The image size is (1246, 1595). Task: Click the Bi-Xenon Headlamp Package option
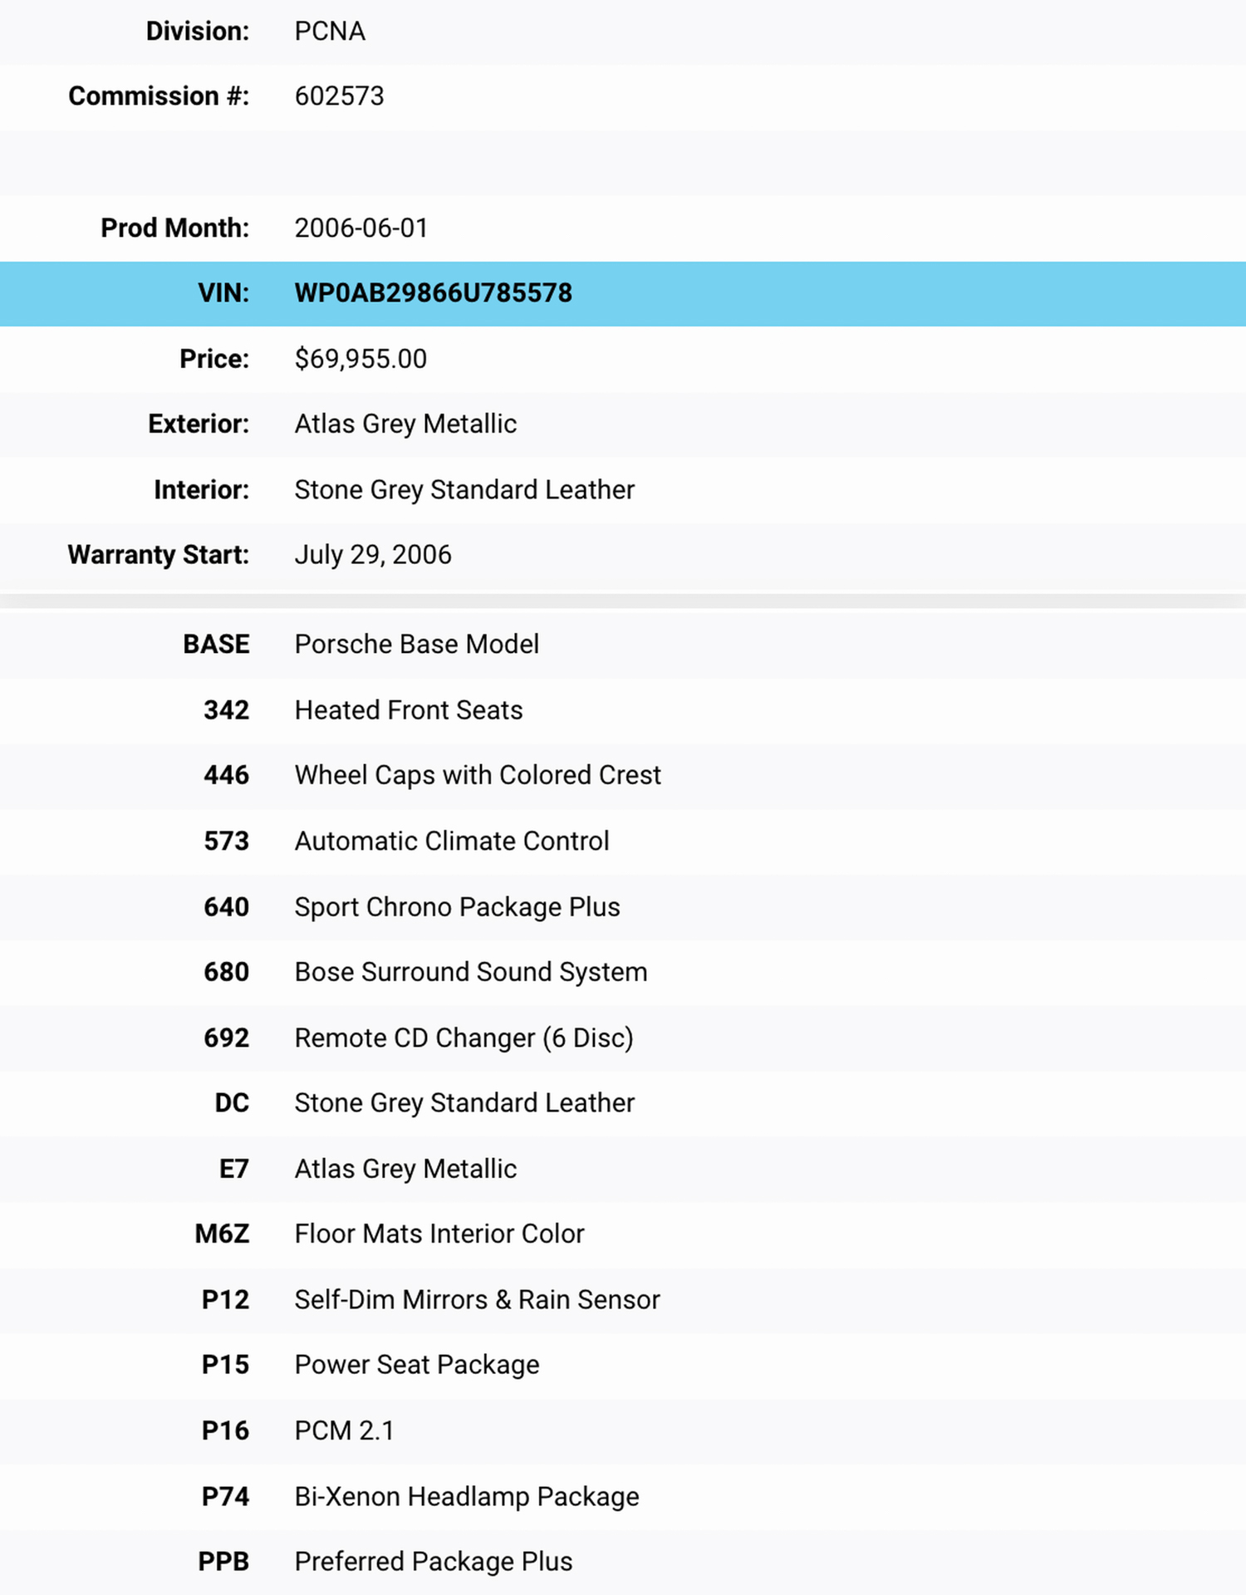pos(467,1497)
